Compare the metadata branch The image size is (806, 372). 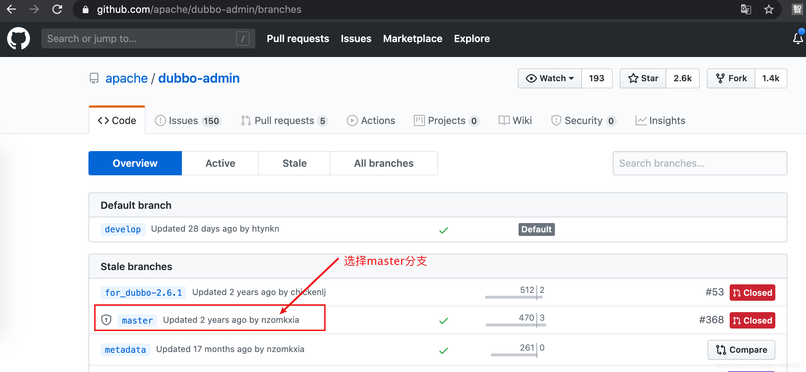pyautogui.click(x=741, y=350)
